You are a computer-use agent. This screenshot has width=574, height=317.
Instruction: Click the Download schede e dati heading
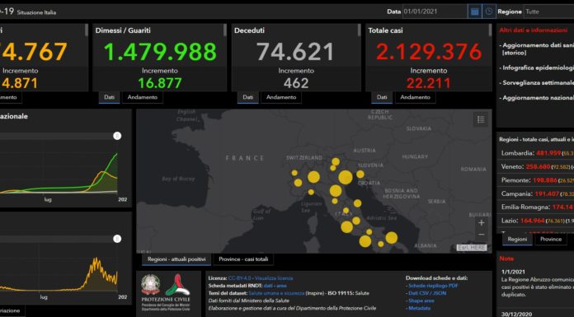[x=436, y=278]
